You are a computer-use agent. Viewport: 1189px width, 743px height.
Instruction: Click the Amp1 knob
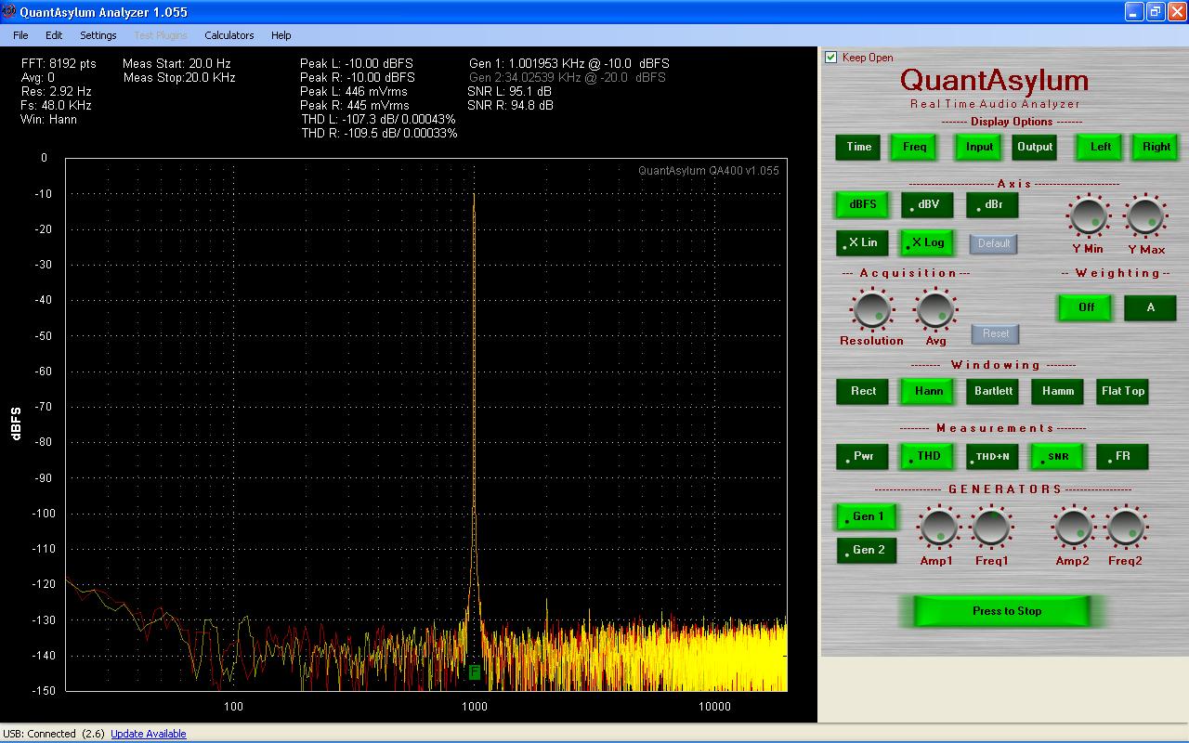(x=938, y=528)
